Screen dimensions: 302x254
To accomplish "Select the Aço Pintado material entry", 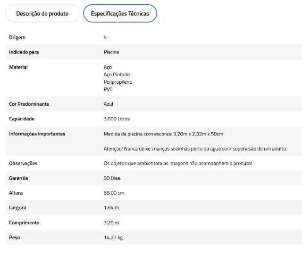I will (117, 74).
